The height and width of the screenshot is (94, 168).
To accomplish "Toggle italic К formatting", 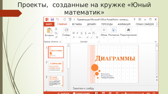I will tap(77, 33).
